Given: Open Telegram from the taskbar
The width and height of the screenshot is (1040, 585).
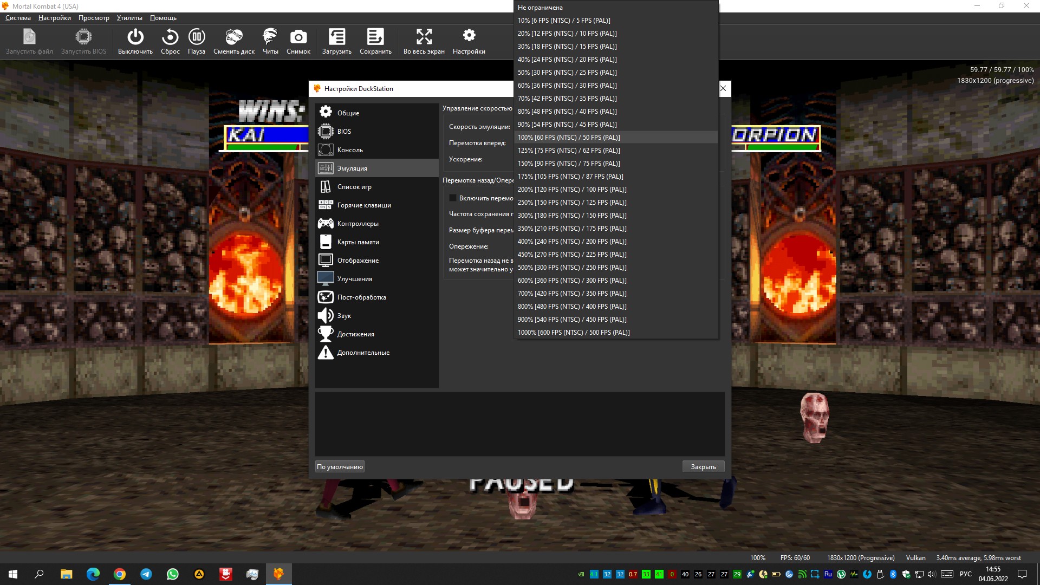Looking at the screenshot, I should pyautogui.click(x=146, y=574).
